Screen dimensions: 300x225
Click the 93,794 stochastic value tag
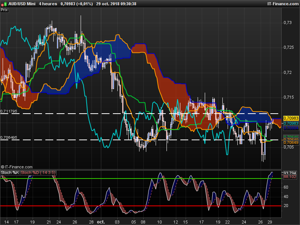pyautogui.click(x=290, y=173)
